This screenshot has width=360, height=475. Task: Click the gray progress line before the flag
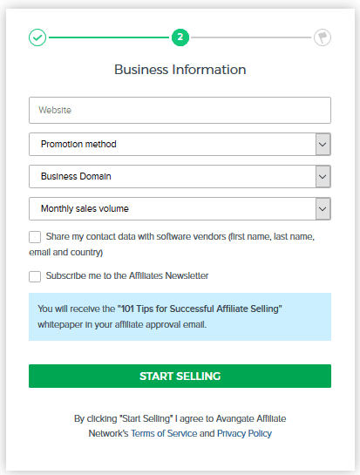[x=251, y=37]
